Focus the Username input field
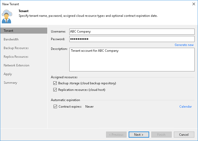 132,32
